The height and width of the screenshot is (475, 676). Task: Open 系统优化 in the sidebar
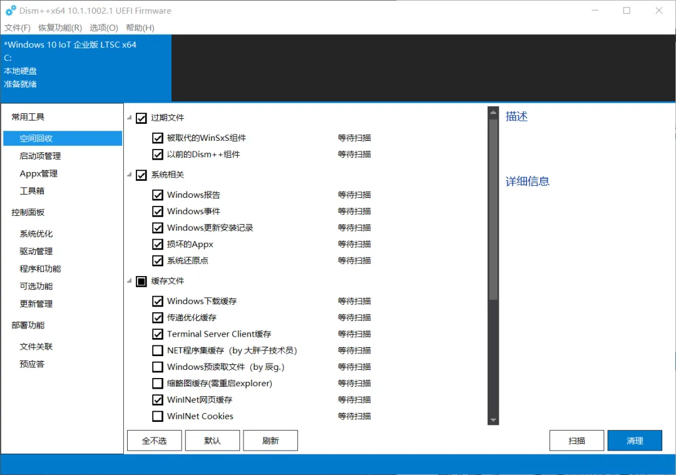36,234
